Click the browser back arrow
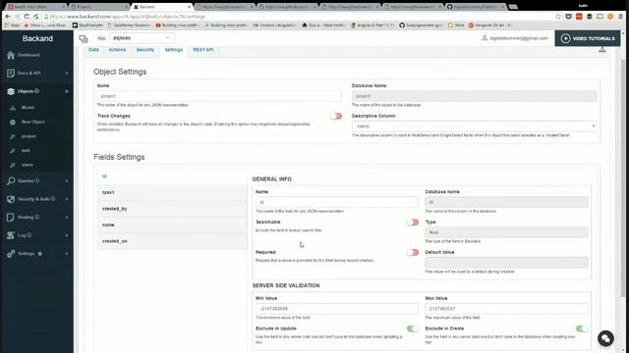629x353 pixels. 8,17
